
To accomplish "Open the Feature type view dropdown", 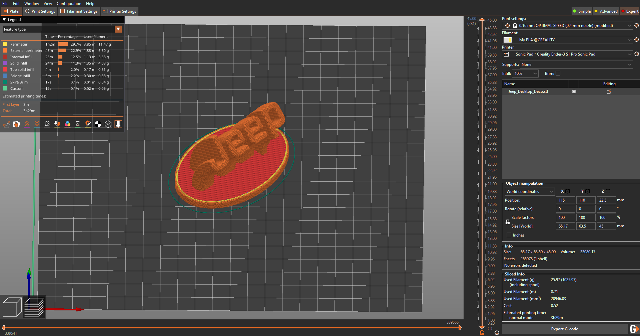I will tap(118, 29).
